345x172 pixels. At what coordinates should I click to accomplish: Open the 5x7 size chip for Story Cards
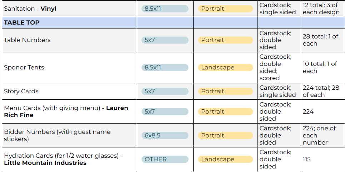(165, 91)
